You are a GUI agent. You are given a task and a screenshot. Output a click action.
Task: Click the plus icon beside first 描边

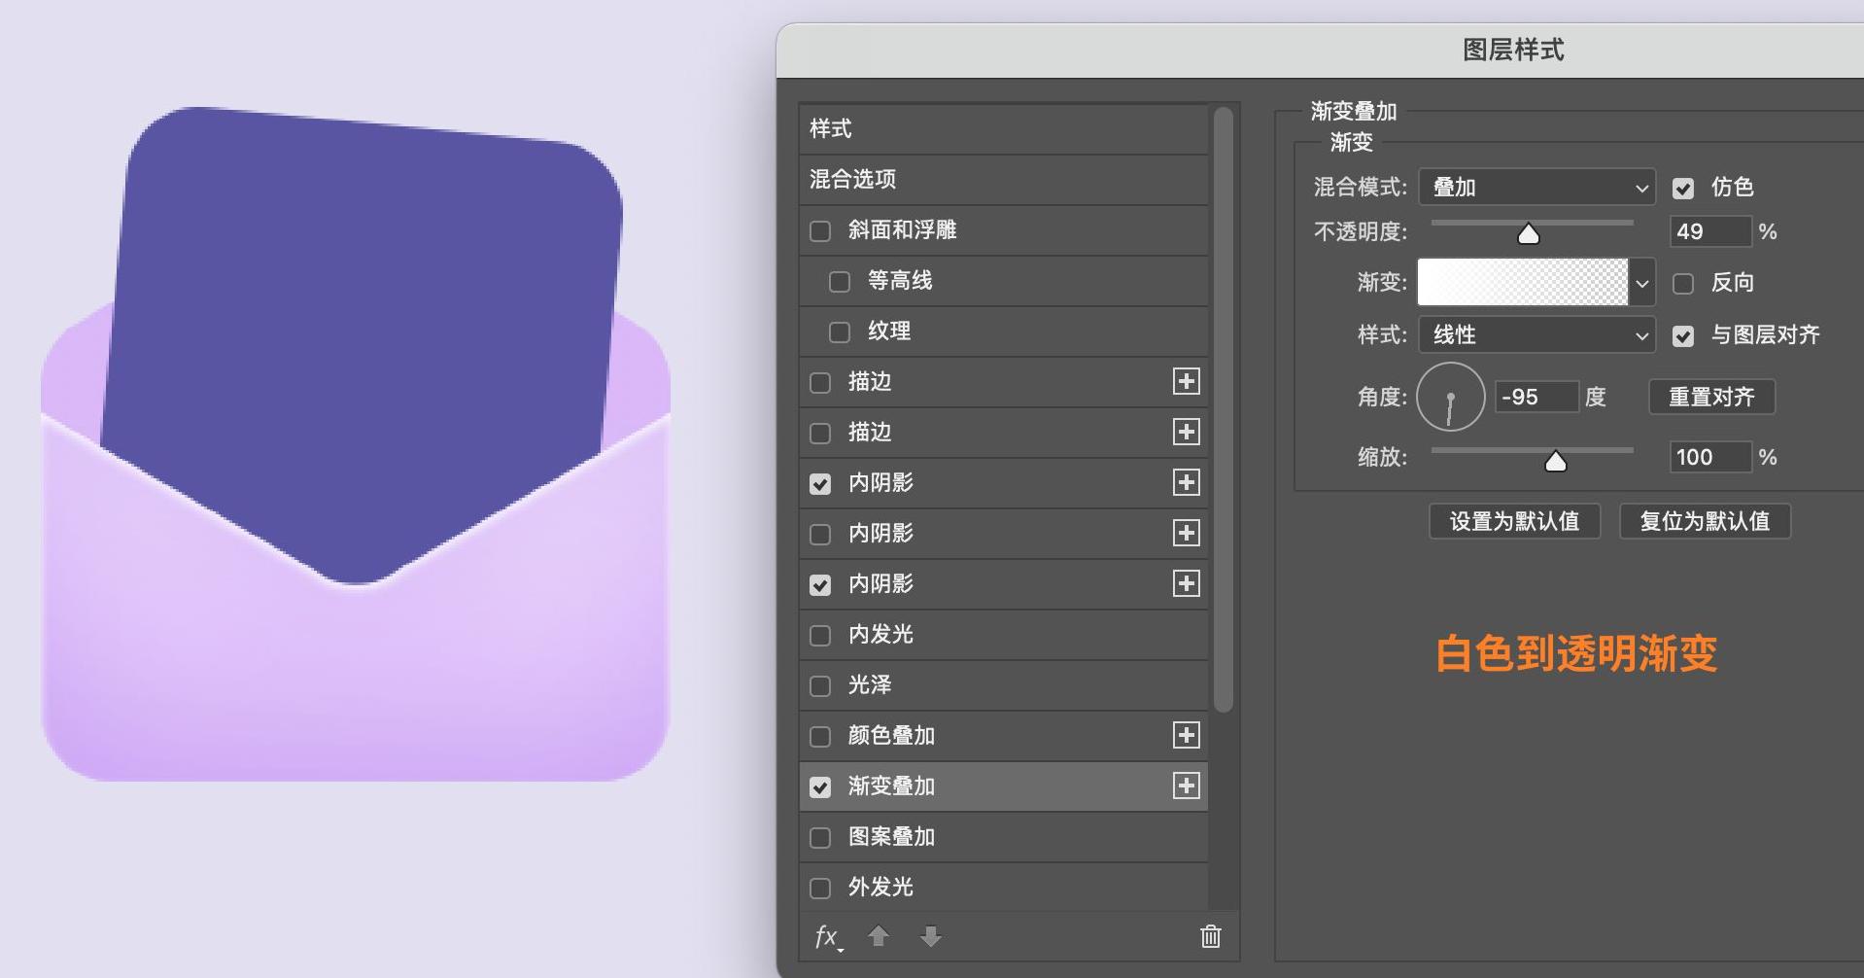[x=1187, y=381]
